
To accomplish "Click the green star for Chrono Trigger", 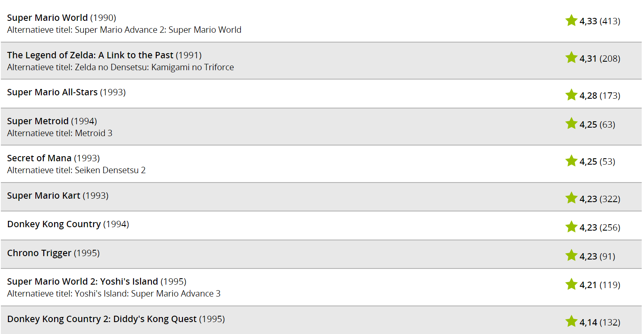I will pyautogui.click(x=571, y=255).
